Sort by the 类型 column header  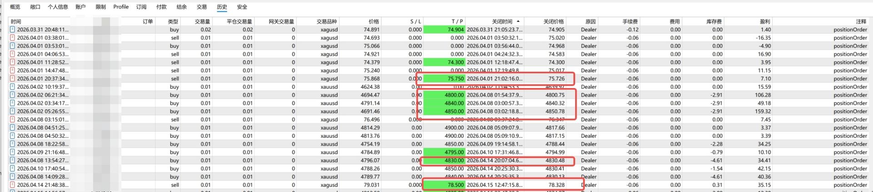point(173,21)
